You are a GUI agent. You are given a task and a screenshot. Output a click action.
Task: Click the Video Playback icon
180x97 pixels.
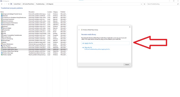pos(2,46)
